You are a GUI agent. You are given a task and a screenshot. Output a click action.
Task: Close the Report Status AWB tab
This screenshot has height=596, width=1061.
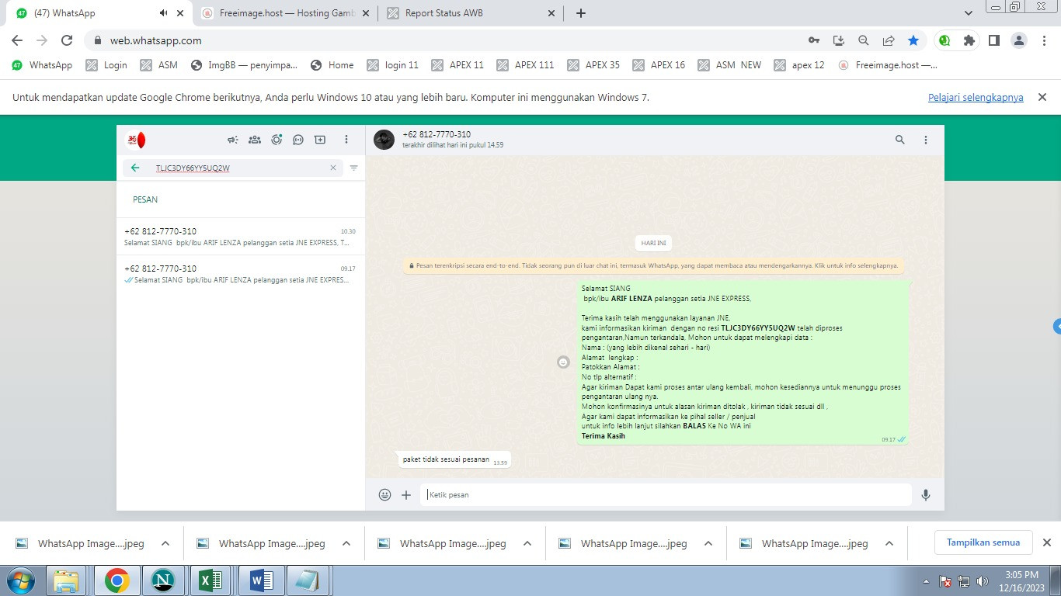click(551, 13)
